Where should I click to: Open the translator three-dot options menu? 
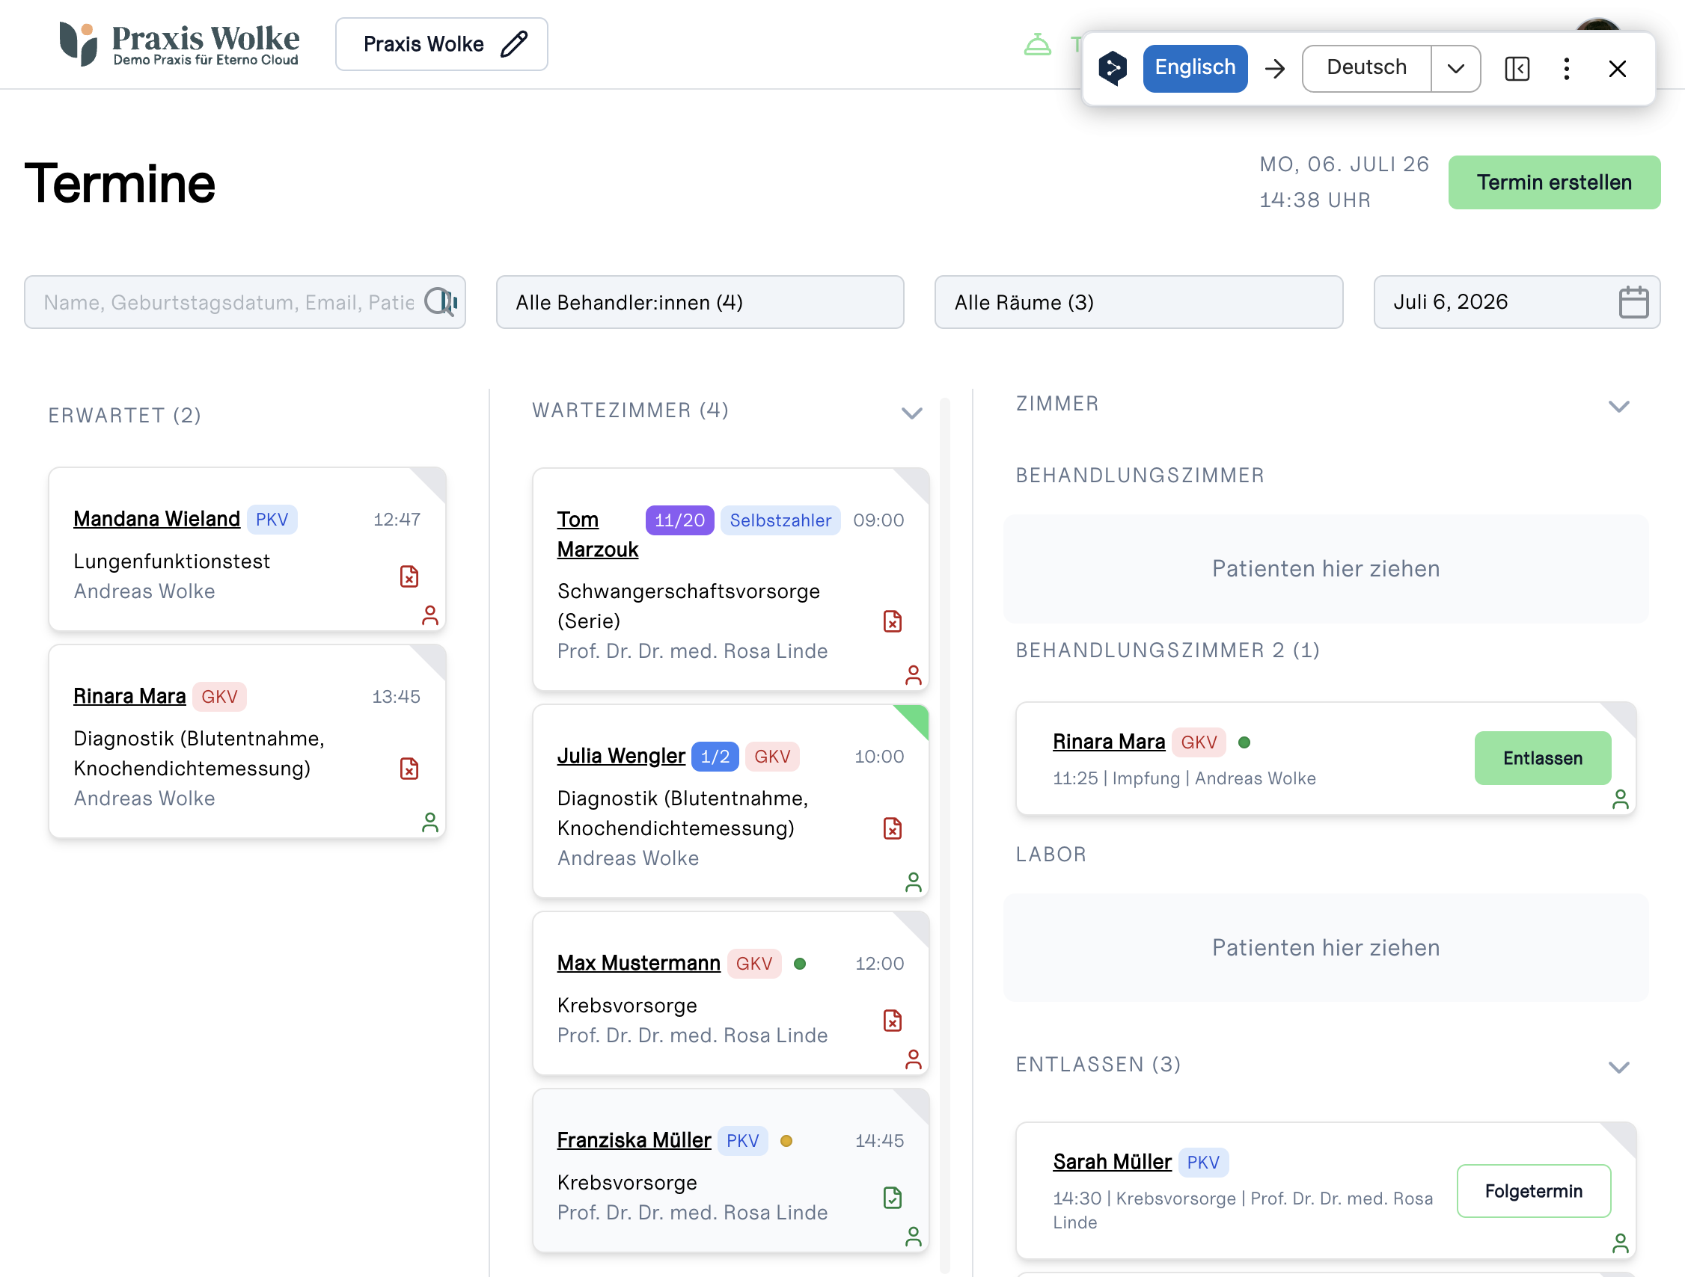(x=1566, y=69)
